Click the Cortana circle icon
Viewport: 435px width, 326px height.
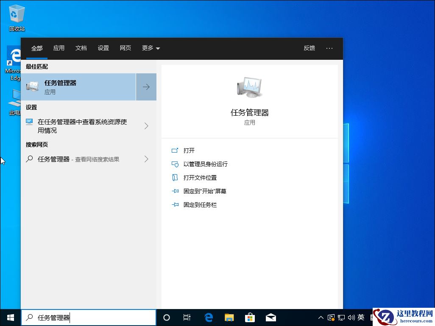166,317
